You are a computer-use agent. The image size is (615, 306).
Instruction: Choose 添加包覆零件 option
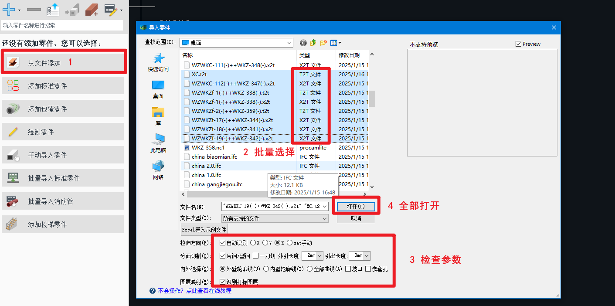click(63, 109)
